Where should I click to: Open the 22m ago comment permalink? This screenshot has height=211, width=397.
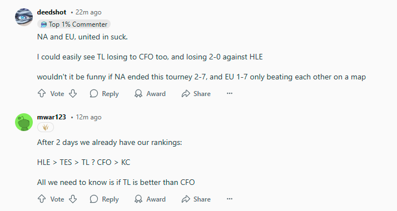tap(88, 12)
